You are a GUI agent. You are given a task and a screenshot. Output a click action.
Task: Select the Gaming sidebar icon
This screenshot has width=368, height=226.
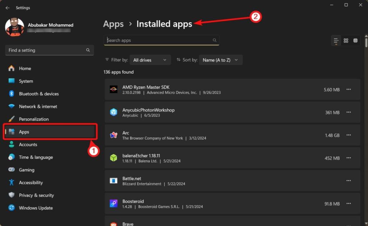(x=11, y=170)
